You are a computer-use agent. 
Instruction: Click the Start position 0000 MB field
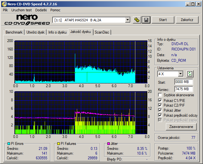[184, 82]
